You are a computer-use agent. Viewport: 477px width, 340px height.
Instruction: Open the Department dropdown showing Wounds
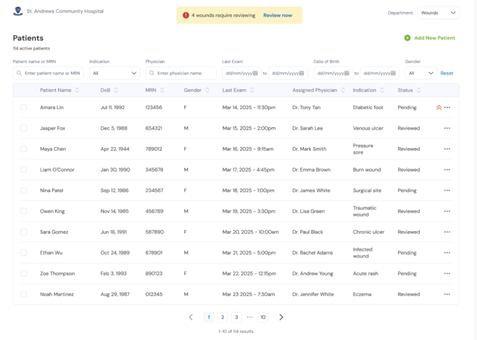pyautogui.click(x=438, y=13)
